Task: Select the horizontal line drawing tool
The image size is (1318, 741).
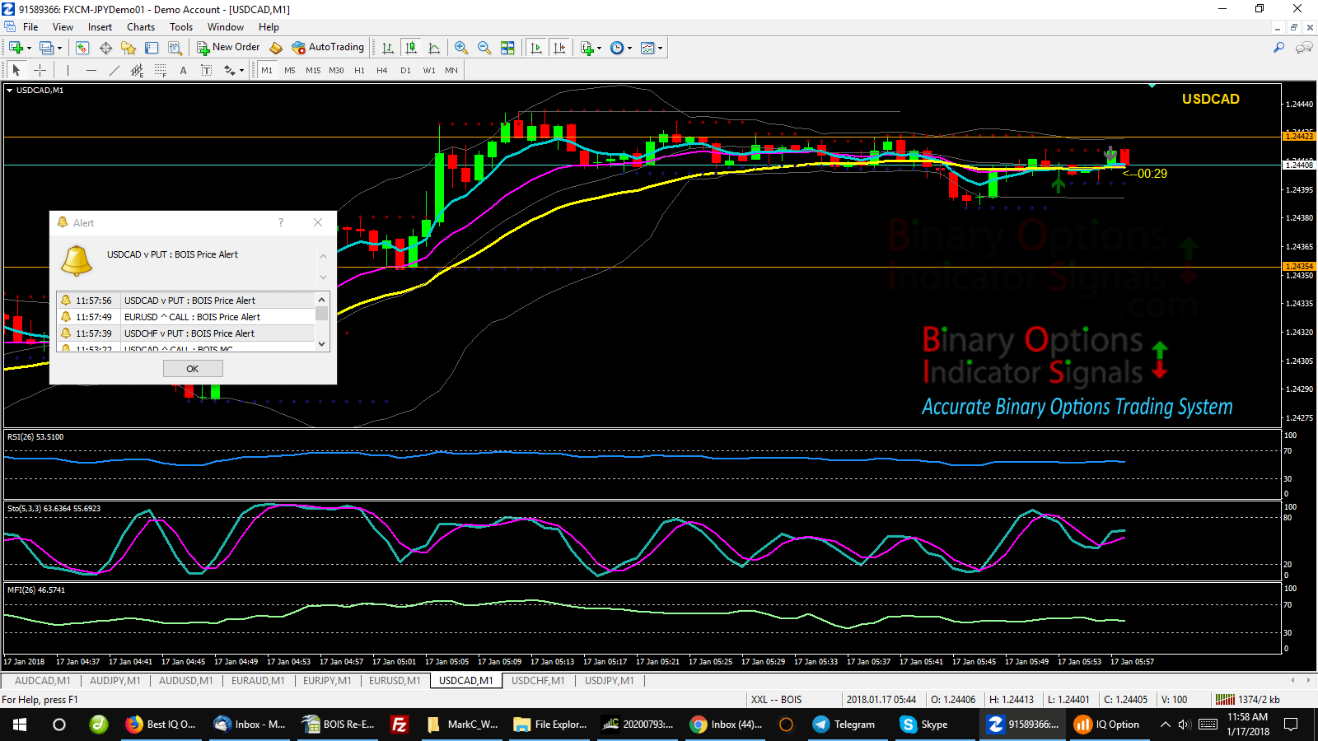Action: [91, 70]
